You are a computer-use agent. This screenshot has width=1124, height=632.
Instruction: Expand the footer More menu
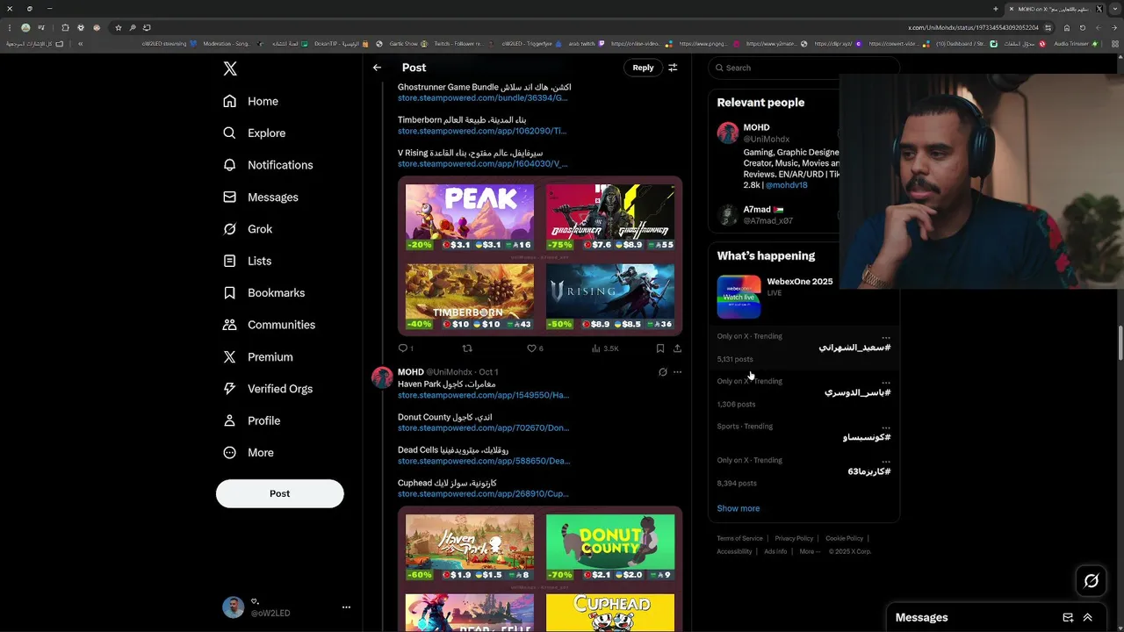(x=808, y=551)
